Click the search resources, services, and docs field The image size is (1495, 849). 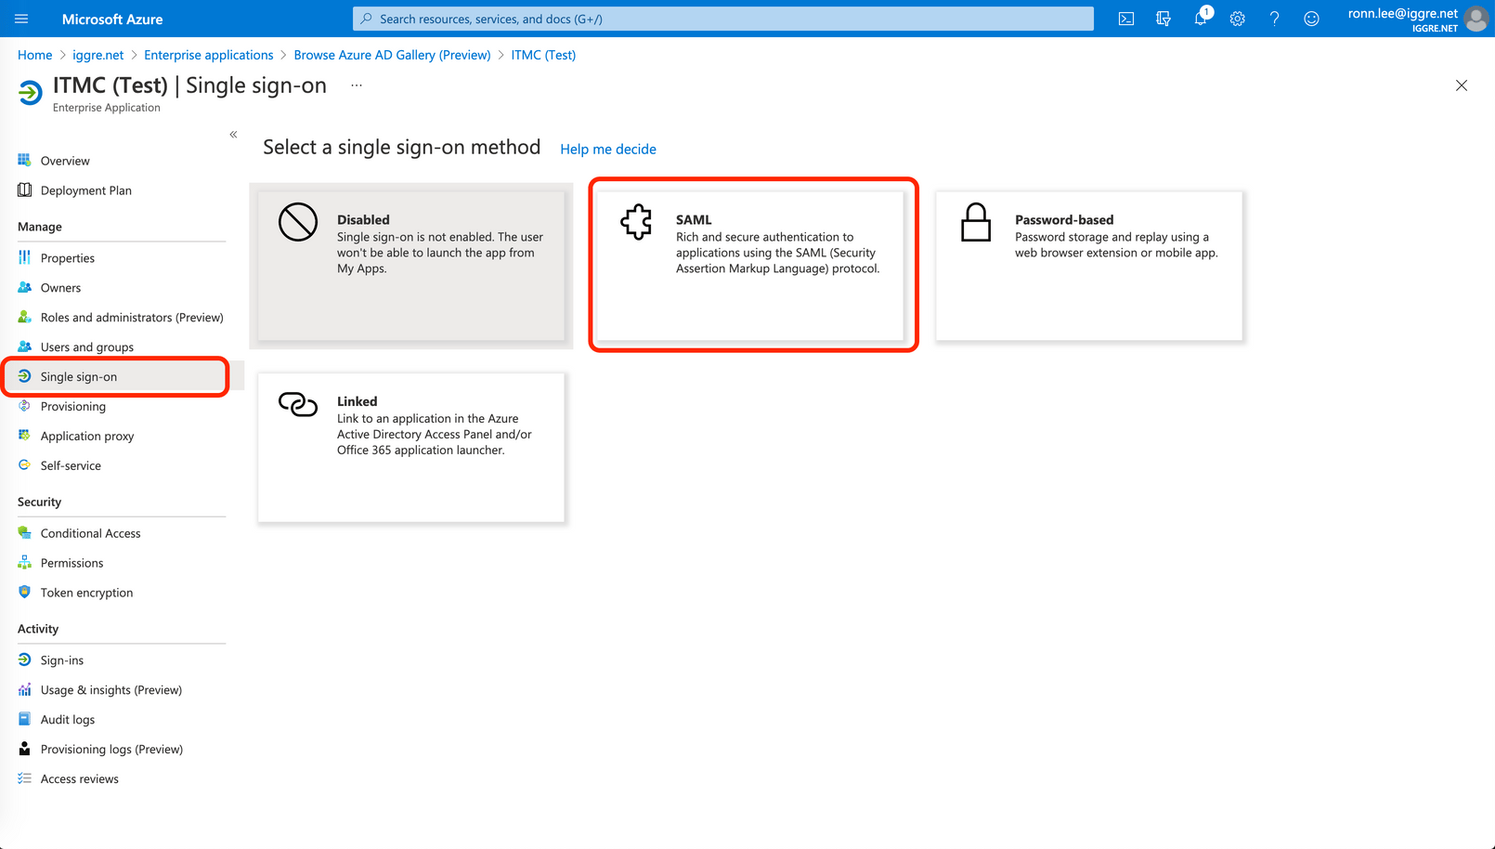[x=723, y=19]
